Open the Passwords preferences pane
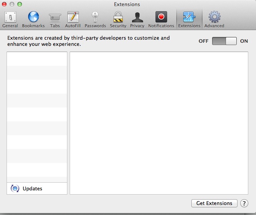This screenshot has width=256, height=215. (95, 19)
